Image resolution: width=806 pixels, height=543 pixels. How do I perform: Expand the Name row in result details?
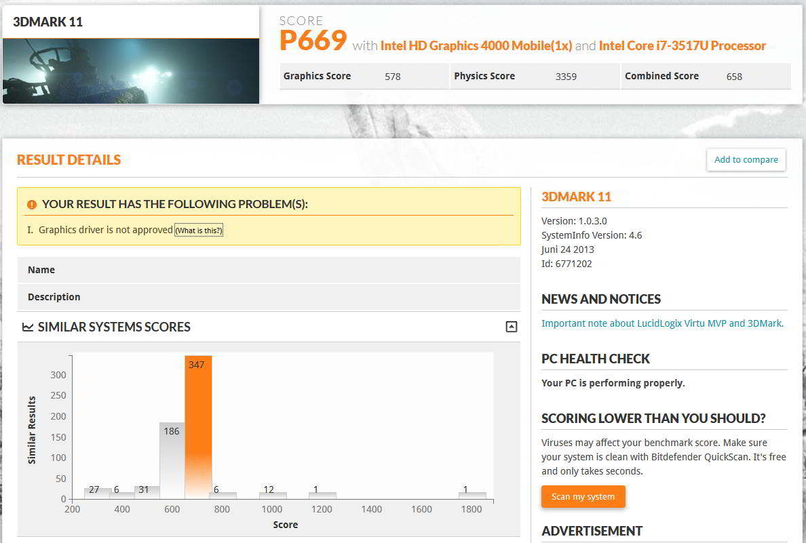[269, 270]
